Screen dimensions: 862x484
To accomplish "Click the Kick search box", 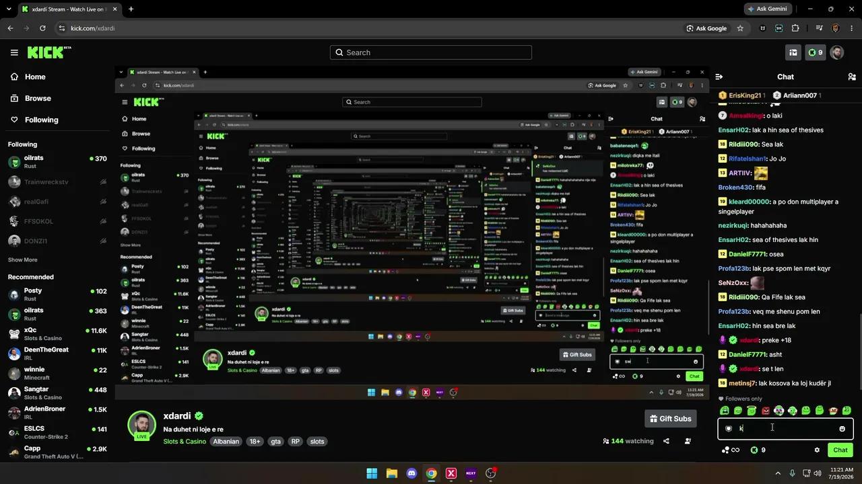I will pos(431,52).
